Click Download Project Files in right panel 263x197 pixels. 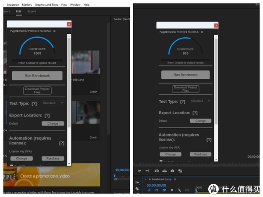coord(185,89)
